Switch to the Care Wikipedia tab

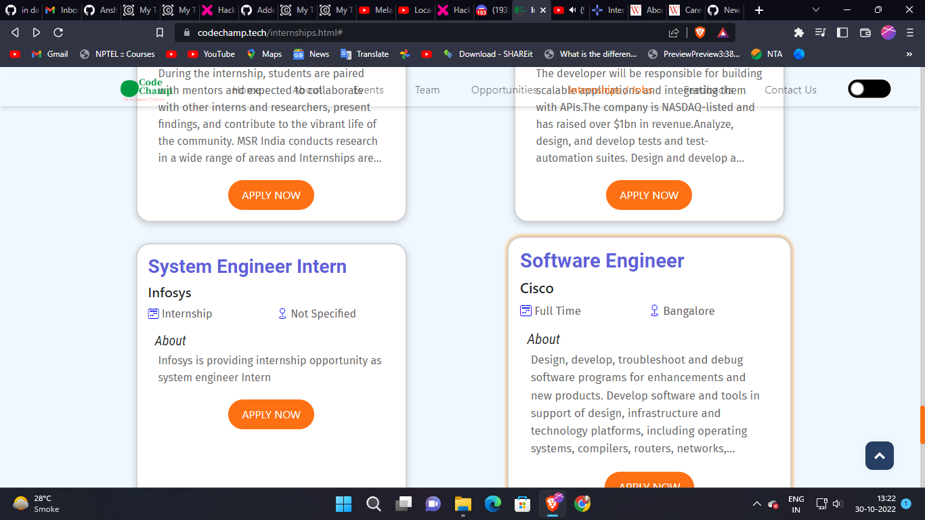click(x=684, y=10)
